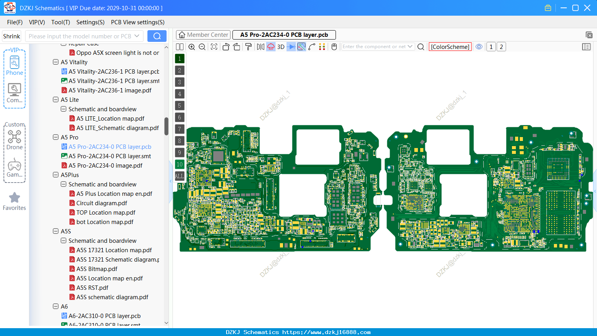Zoom in on the PCB view
This screenshot has width=597, height=336.
(x=192, y=47)
